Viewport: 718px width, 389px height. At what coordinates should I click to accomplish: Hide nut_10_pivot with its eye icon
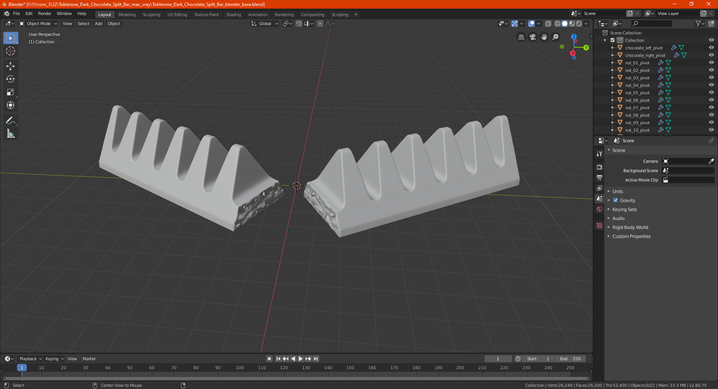[711, 130]
